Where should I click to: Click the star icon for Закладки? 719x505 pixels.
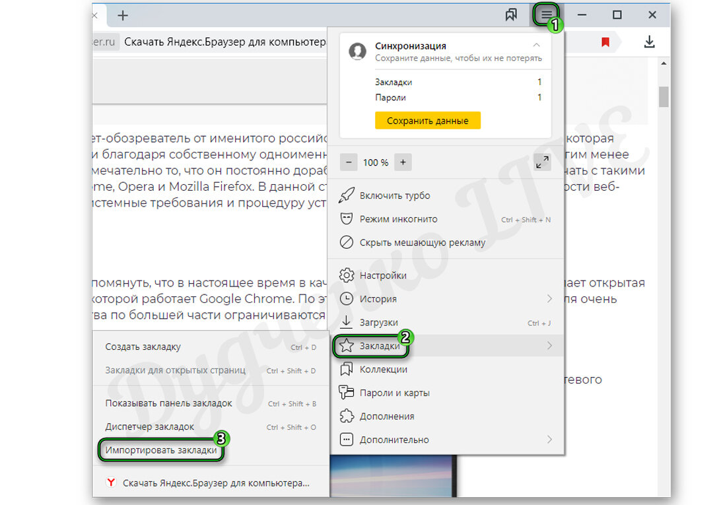pyautogui.click(x=346, y=346)
